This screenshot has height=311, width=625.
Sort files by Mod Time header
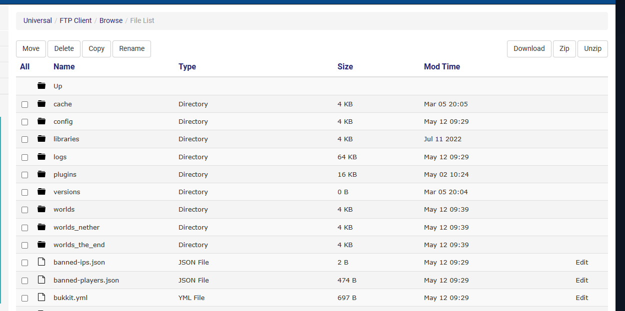(442, 66)
